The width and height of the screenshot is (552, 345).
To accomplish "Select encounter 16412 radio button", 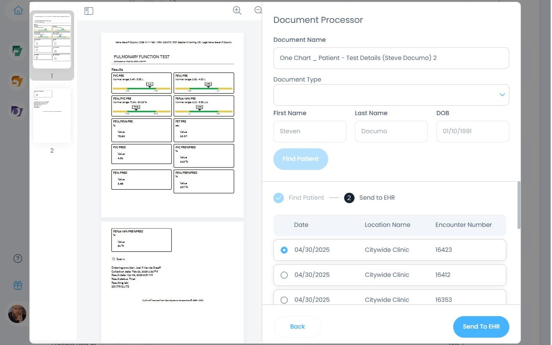I will click(284, 275).
